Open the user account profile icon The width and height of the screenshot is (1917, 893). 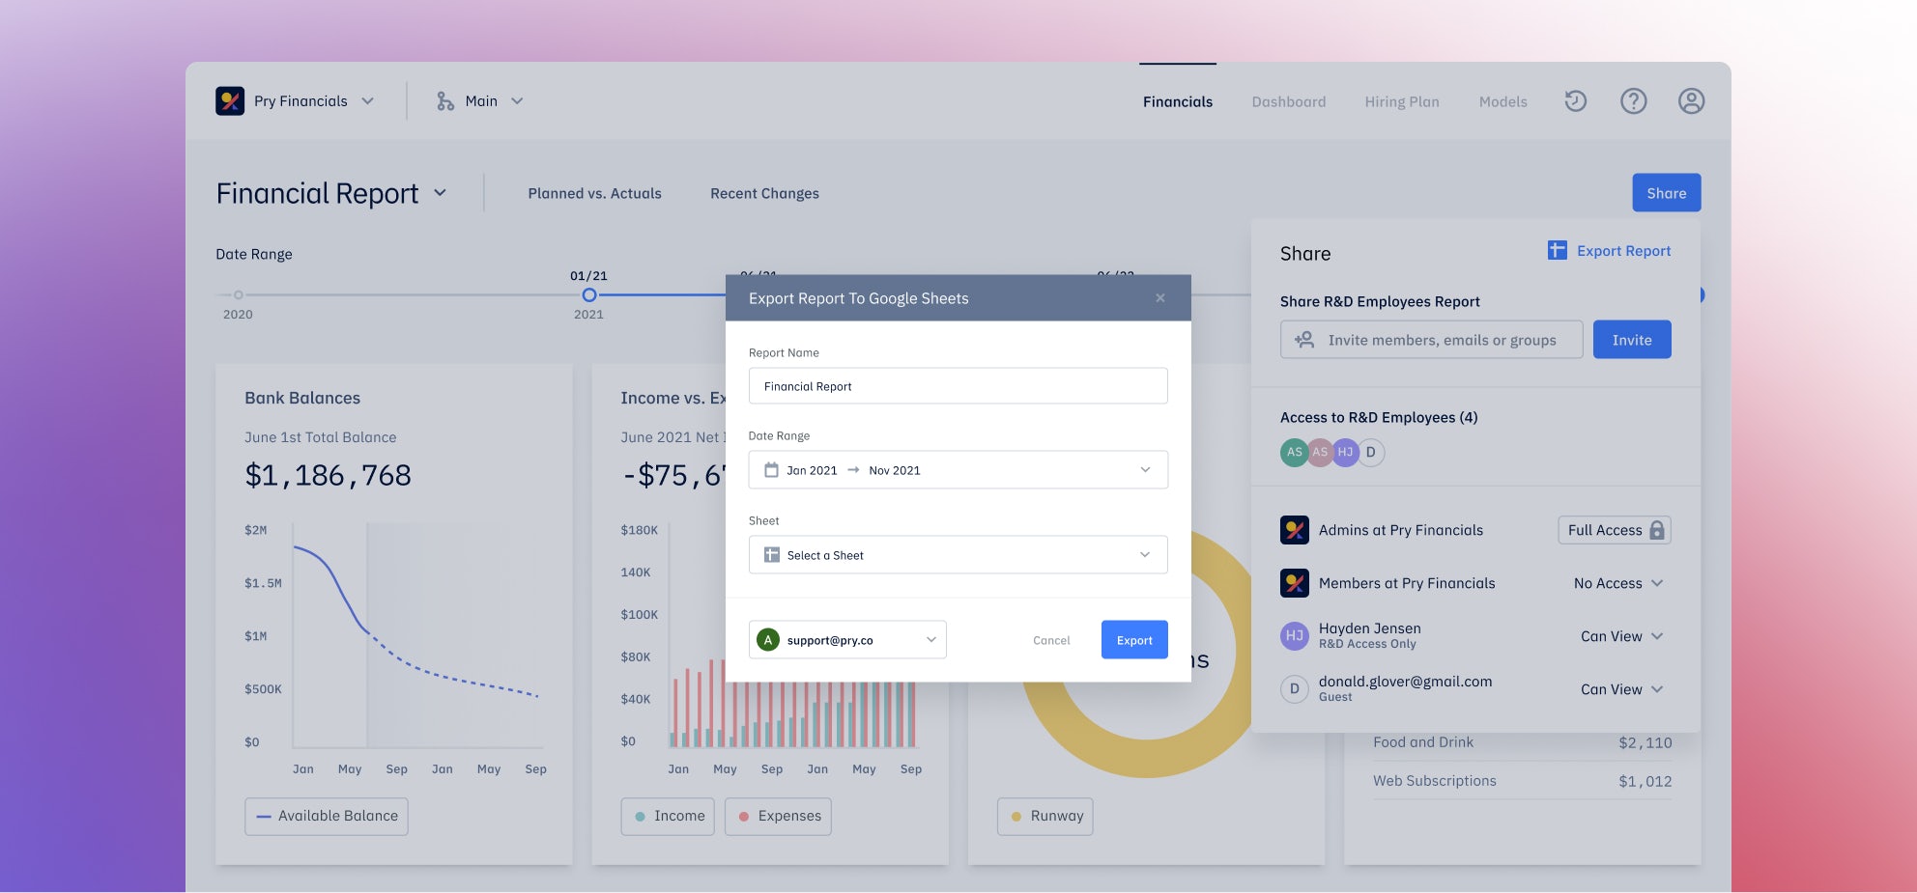[x=1691, y=100]
